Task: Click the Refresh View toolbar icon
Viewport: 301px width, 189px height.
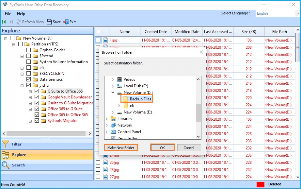Action: pos(18,22)
